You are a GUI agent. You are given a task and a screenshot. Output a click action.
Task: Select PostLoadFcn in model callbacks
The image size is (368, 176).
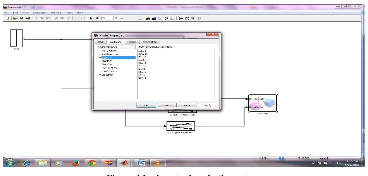[109, 54]
